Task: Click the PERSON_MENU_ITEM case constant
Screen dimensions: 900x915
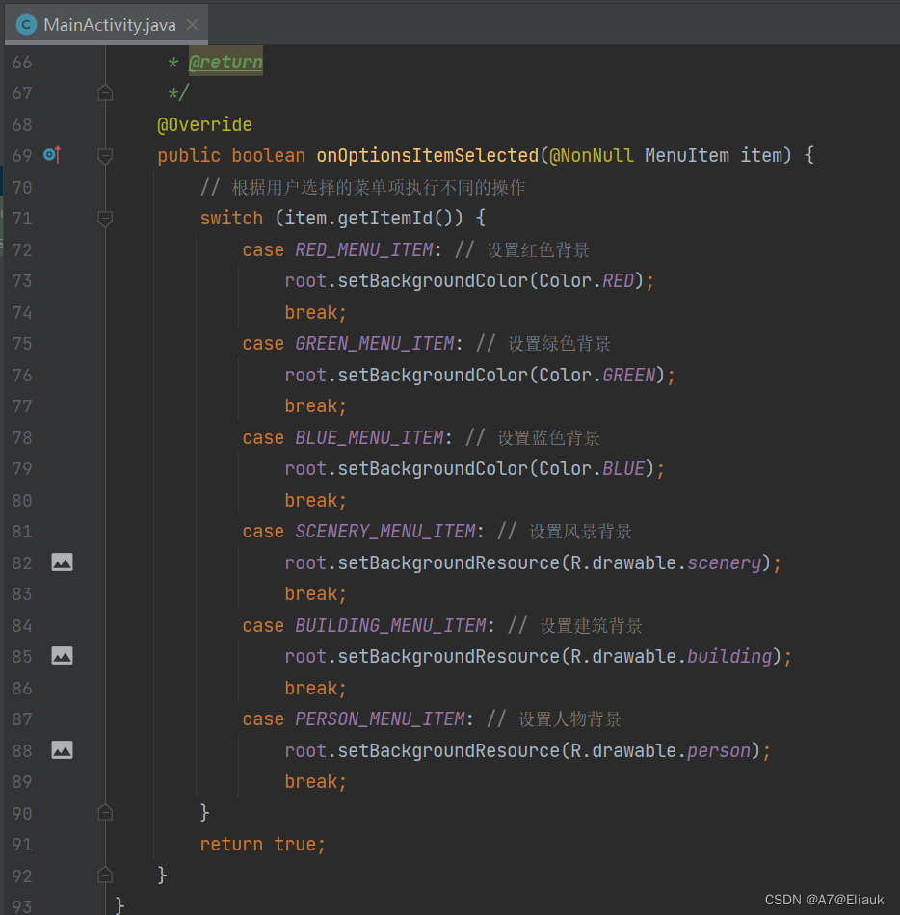Action: tap(380, 719)
